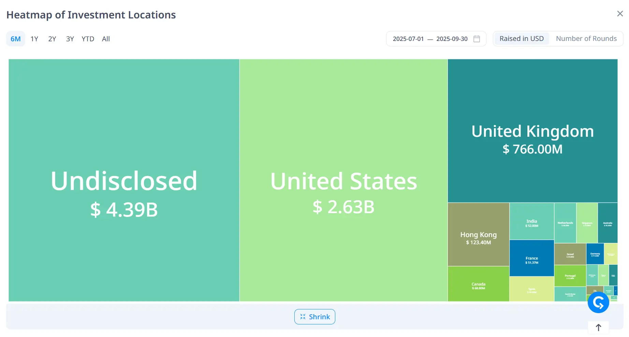This screenshot has width=629, height=337.
Task: Click the calendar icon in date range
Action: point(477,39)
